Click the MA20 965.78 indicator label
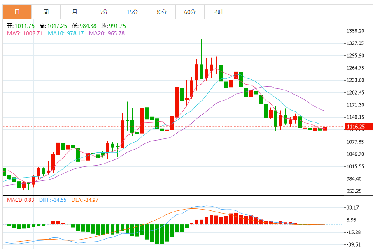 pyautogui.click(x=107, y=33)
